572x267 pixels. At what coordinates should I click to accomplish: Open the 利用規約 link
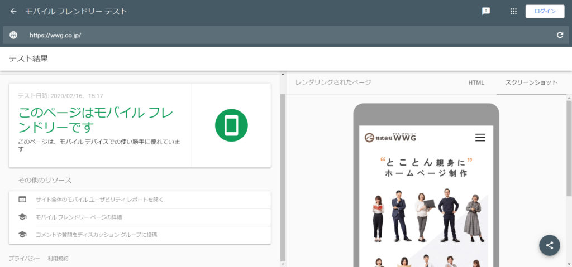click(58, 259)
